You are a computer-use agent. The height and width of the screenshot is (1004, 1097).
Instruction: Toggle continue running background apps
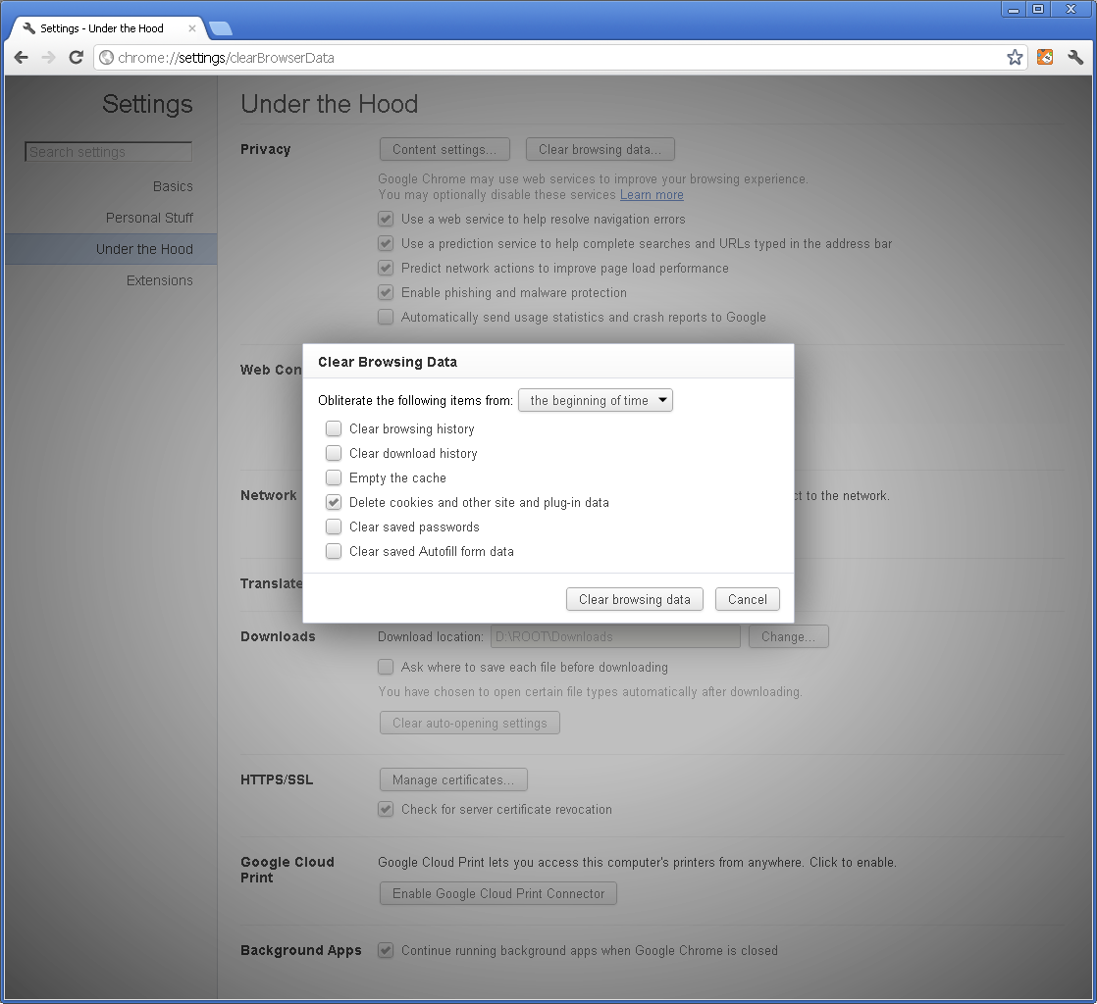pyautogui.click(x=386, y=950)
